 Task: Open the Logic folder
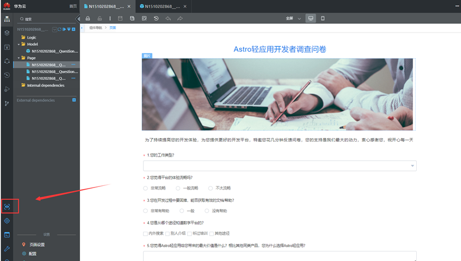click(x=31, y=37)
